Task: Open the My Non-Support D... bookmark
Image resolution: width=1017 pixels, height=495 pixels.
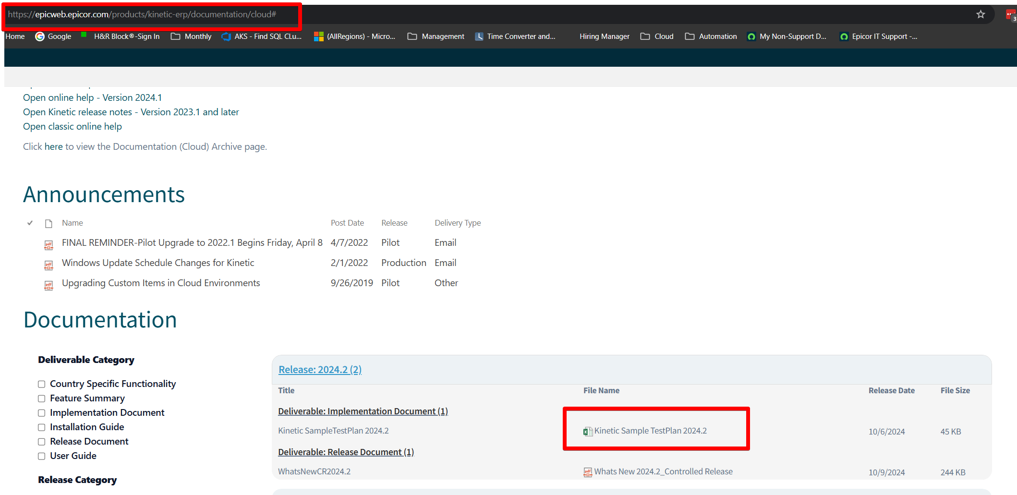Action: click(787, 36)
